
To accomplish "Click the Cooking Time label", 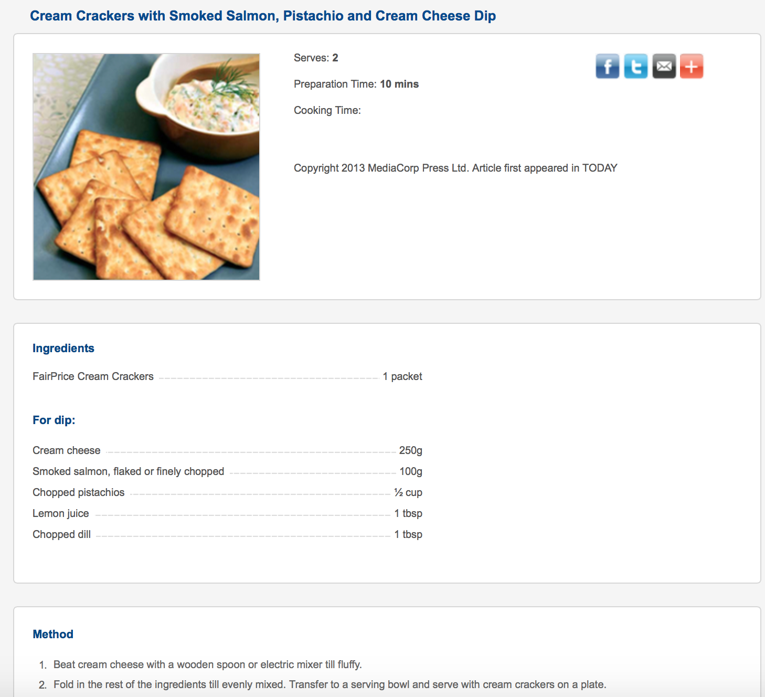I will (x=327, y=110).
